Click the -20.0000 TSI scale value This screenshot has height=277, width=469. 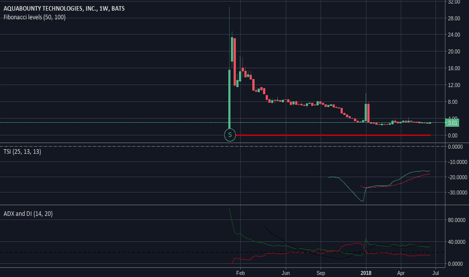tap(457, 177)
